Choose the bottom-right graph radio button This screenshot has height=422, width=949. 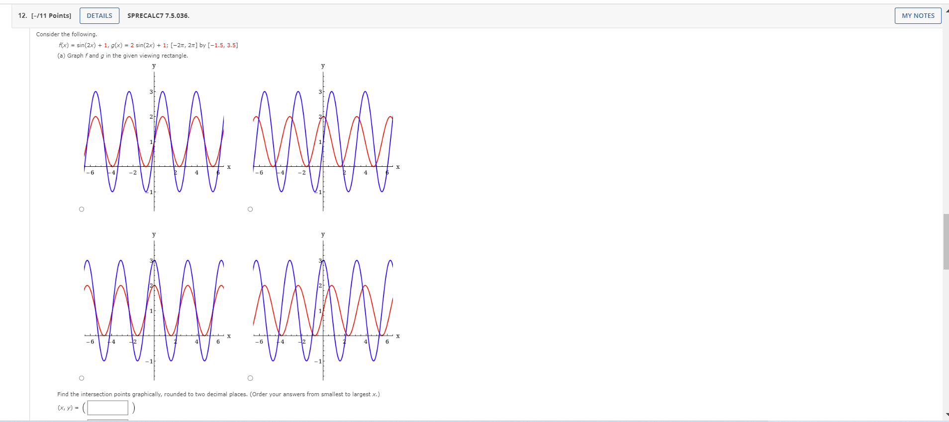250,378
